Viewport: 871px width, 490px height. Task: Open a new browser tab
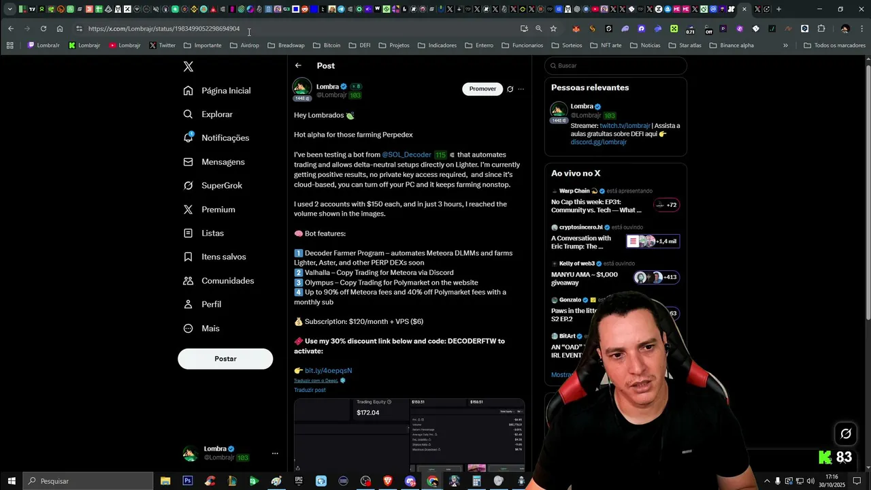[779, 9]
